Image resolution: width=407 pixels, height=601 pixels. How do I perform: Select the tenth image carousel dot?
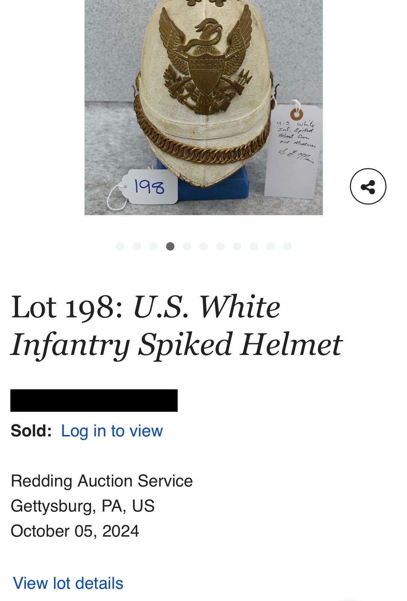coord(271,246)
